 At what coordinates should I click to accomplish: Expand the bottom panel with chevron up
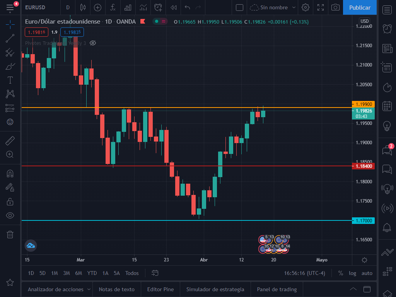click(353, 289)
